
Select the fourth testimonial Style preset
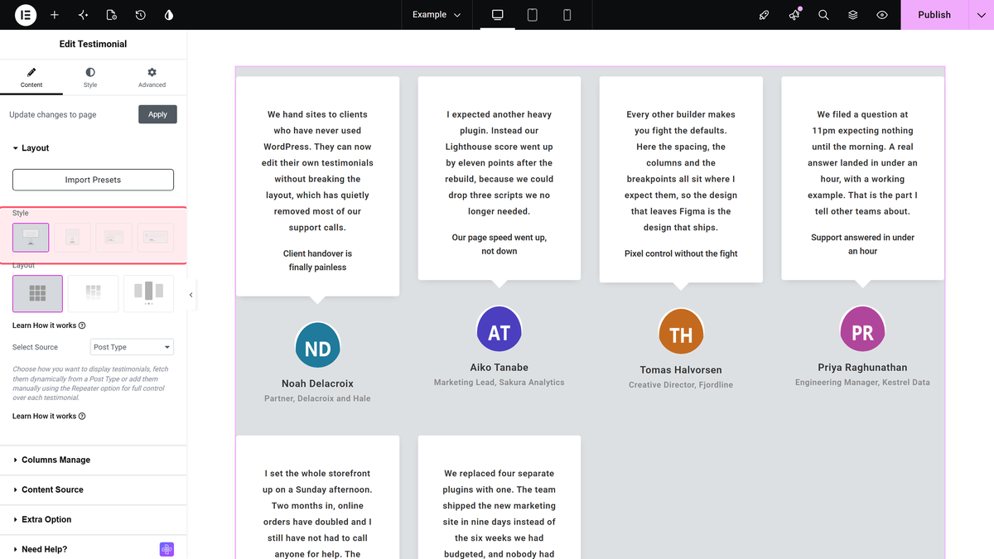click(x=156, y=238)
